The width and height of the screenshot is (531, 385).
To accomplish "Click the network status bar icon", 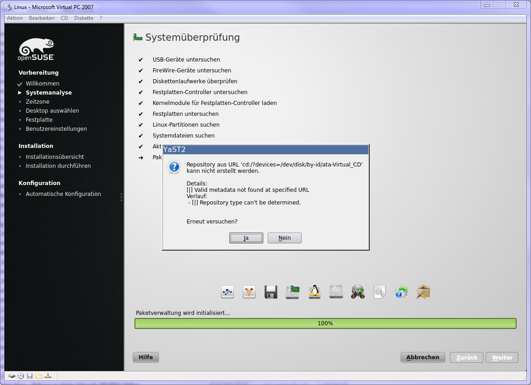I will pos(48,376).
